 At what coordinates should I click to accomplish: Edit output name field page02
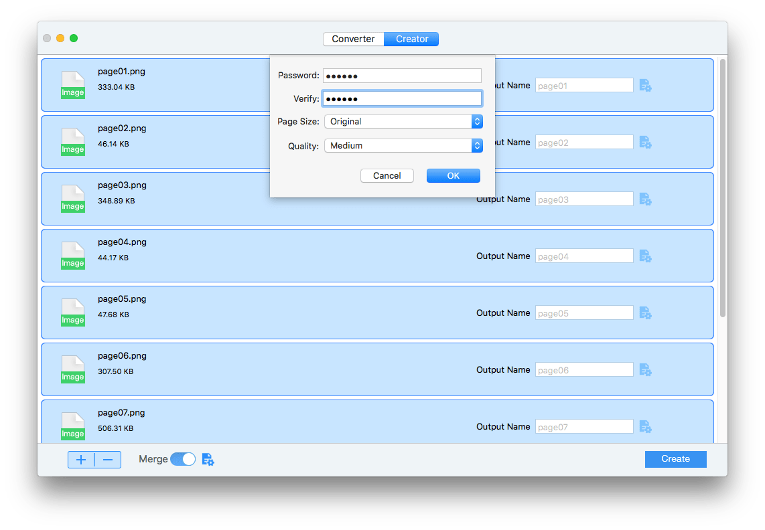pos(584,143)
